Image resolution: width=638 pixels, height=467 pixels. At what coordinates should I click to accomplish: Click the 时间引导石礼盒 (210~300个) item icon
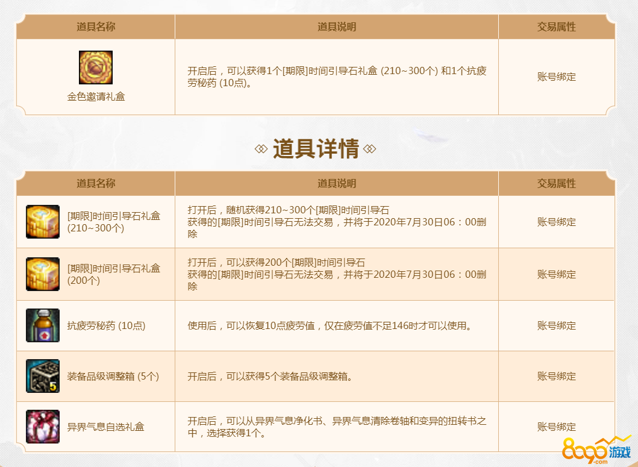pyautogui.click(x=43, y=222)
